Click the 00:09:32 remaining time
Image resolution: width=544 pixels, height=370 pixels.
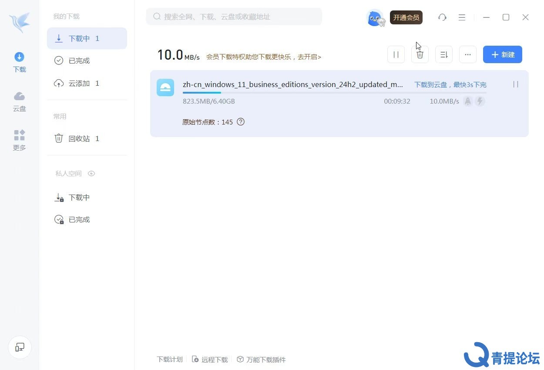point(397,101)
